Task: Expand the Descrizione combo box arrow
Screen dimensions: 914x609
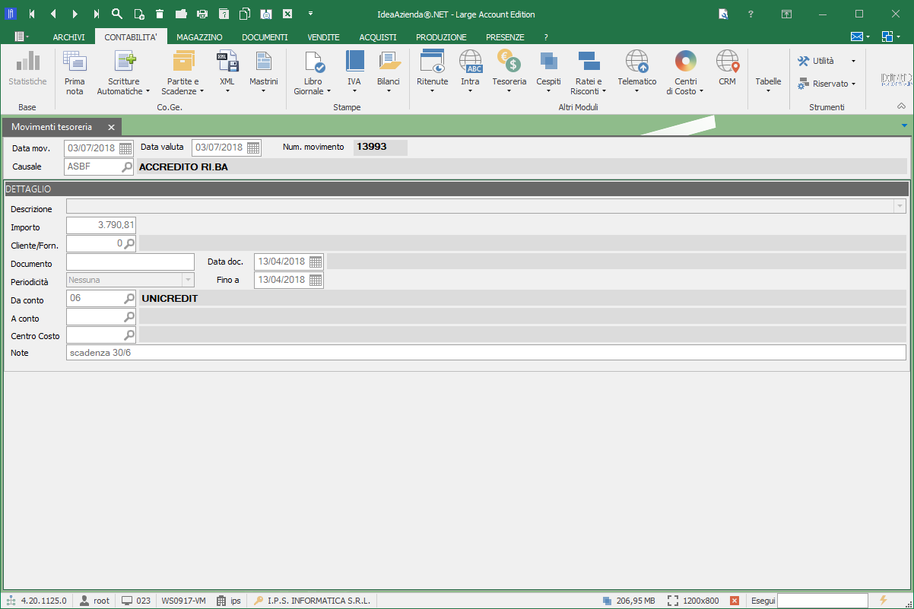Action: tap(900, 206)
